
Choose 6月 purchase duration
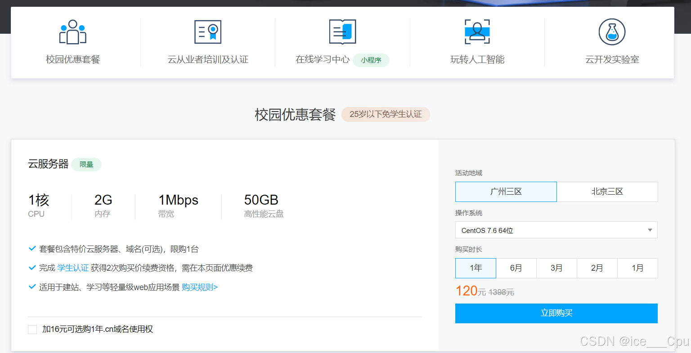pyautogui.click(x=516, y=268)
